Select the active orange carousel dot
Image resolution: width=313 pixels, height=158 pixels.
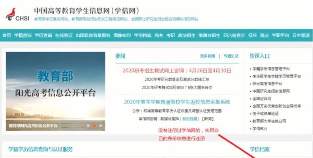pos(95,126)
